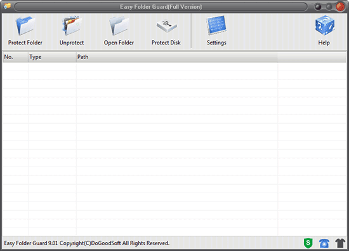This screenshot has width=349, height=251.
Task: Click the blue telephone icon in status bar
Action: pos(324,243)
